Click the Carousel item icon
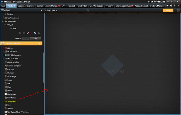 click(5, 69)
